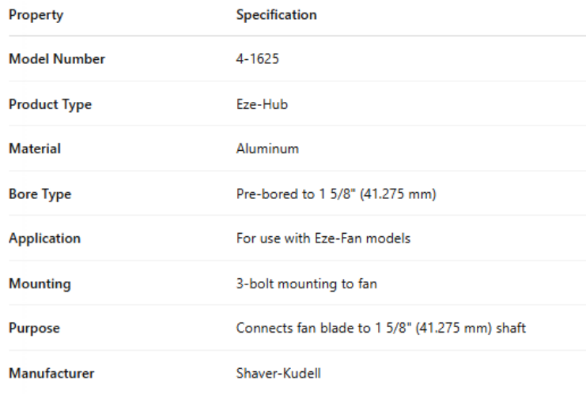Select the Bore Type label
The image size is (586, 395).
tap(40, 194)
